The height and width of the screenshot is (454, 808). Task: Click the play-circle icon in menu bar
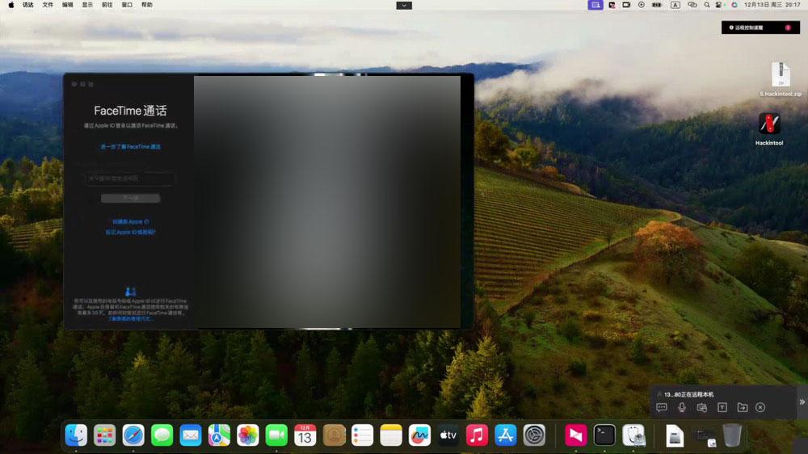pyautogui.click(x=641, y=5)
